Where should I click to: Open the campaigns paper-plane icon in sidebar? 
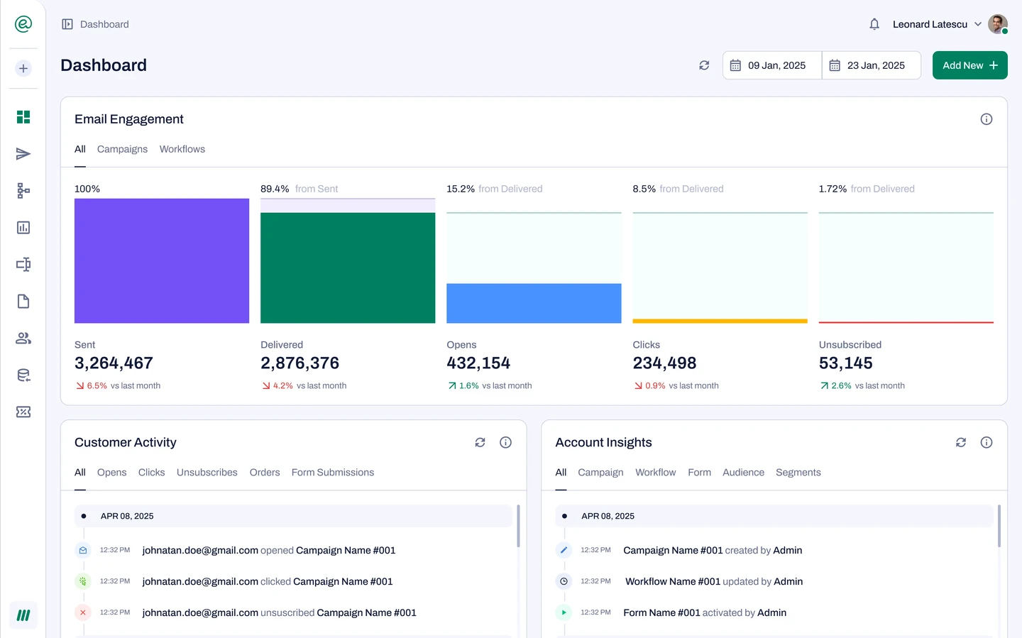23,154
